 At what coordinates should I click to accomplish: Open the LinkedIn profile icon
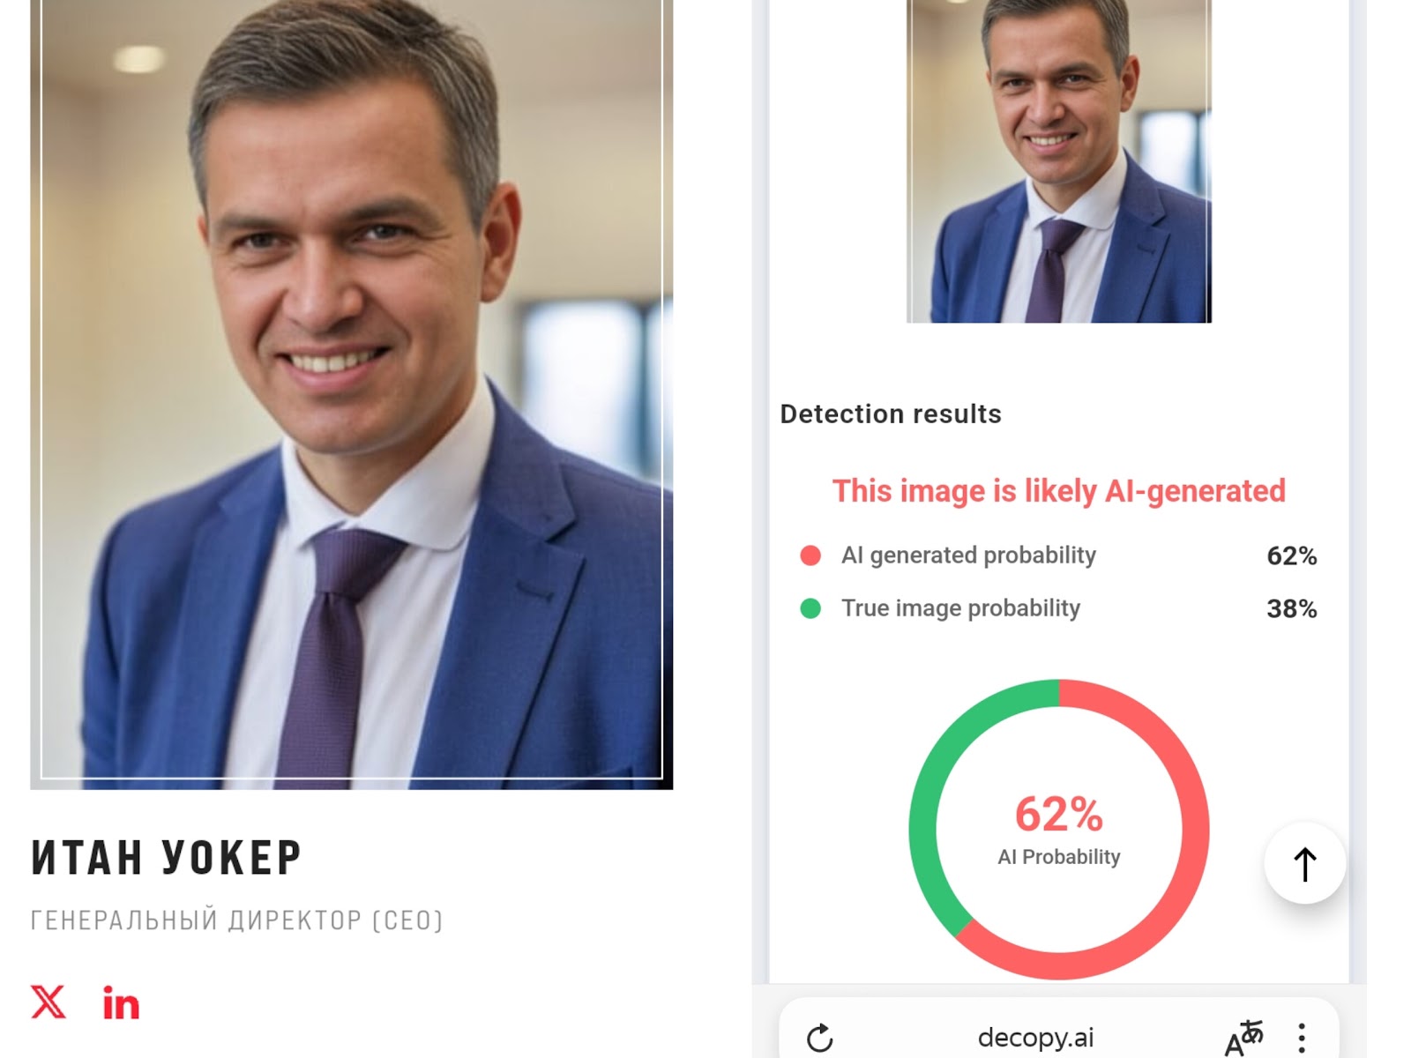(121, 1003)
